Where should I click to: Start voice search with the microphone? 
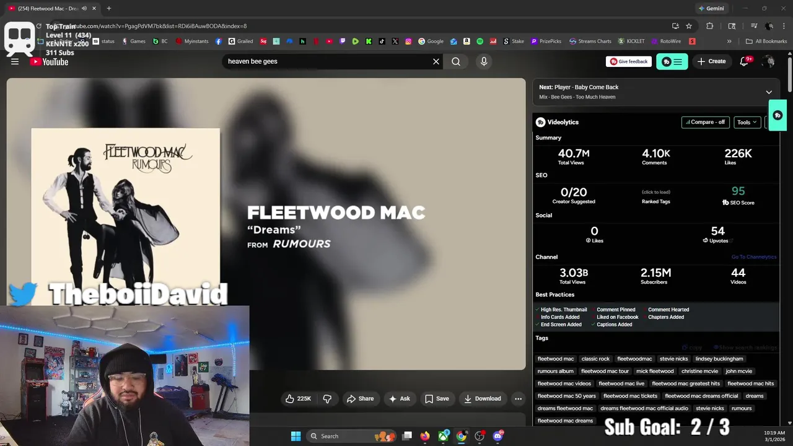[484, 61]
